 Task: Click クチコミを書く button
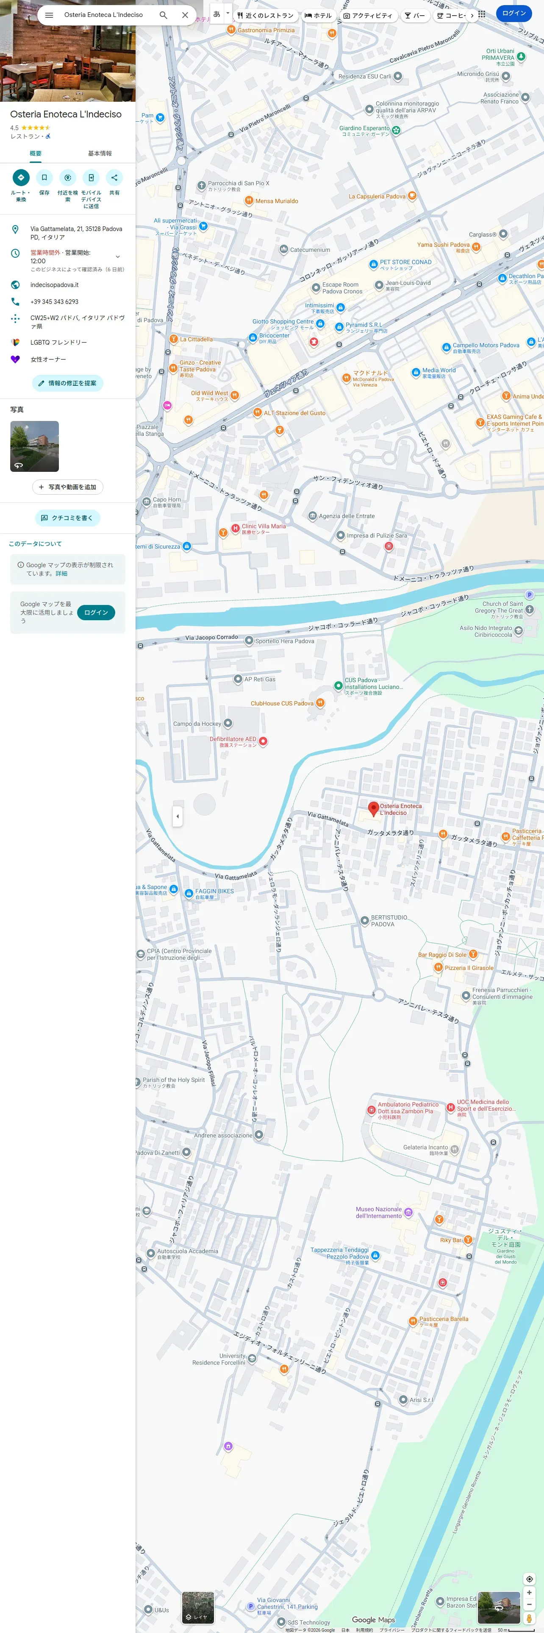pyautogui.click(x=68, y=518)
